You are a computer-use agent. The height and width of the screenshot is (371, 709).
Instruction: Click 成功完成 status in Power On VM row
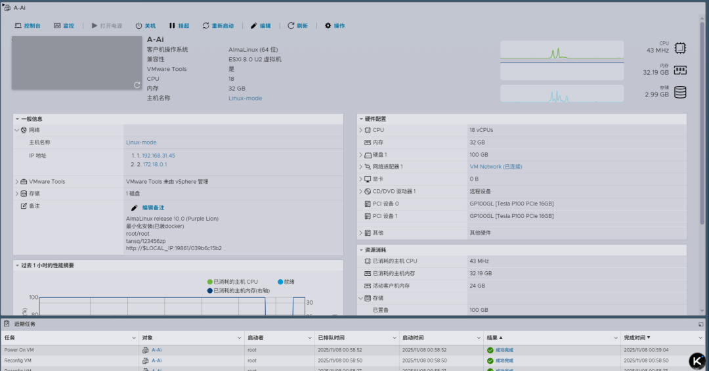[504, 350]
